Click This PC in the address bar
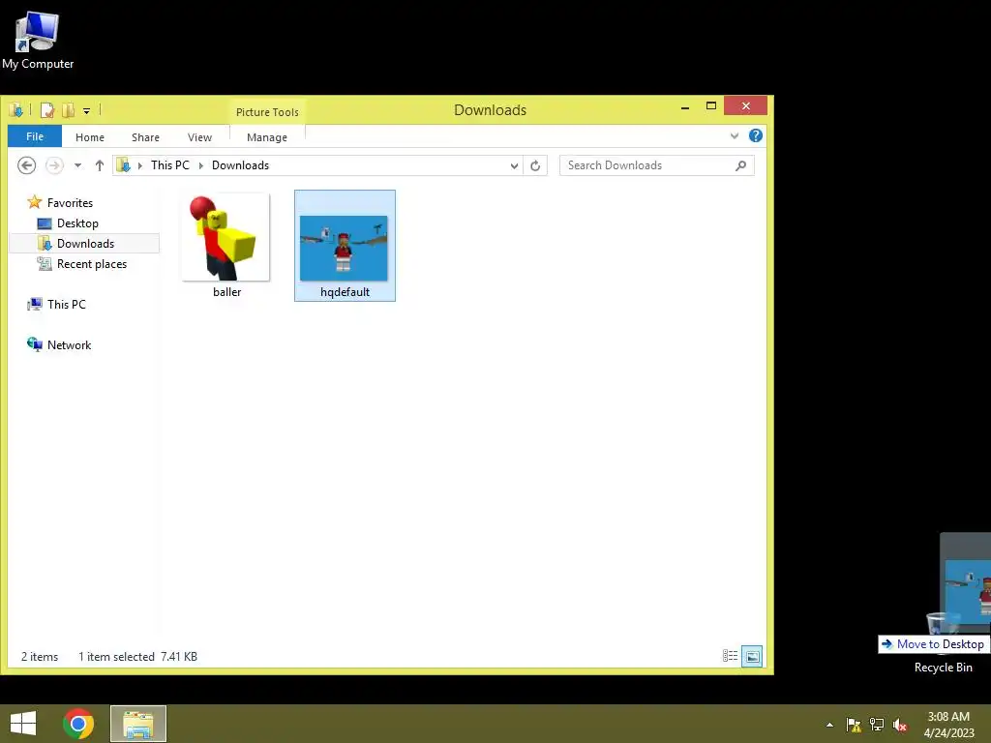Image resolution: width=991 pixels, height=743 pixels. [170, 164]
